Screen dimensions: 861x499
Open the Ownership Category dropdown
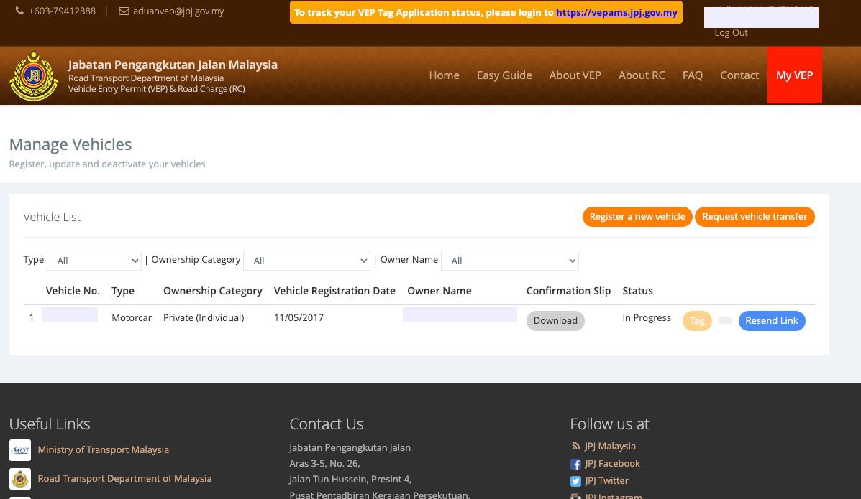click(306, 261)
